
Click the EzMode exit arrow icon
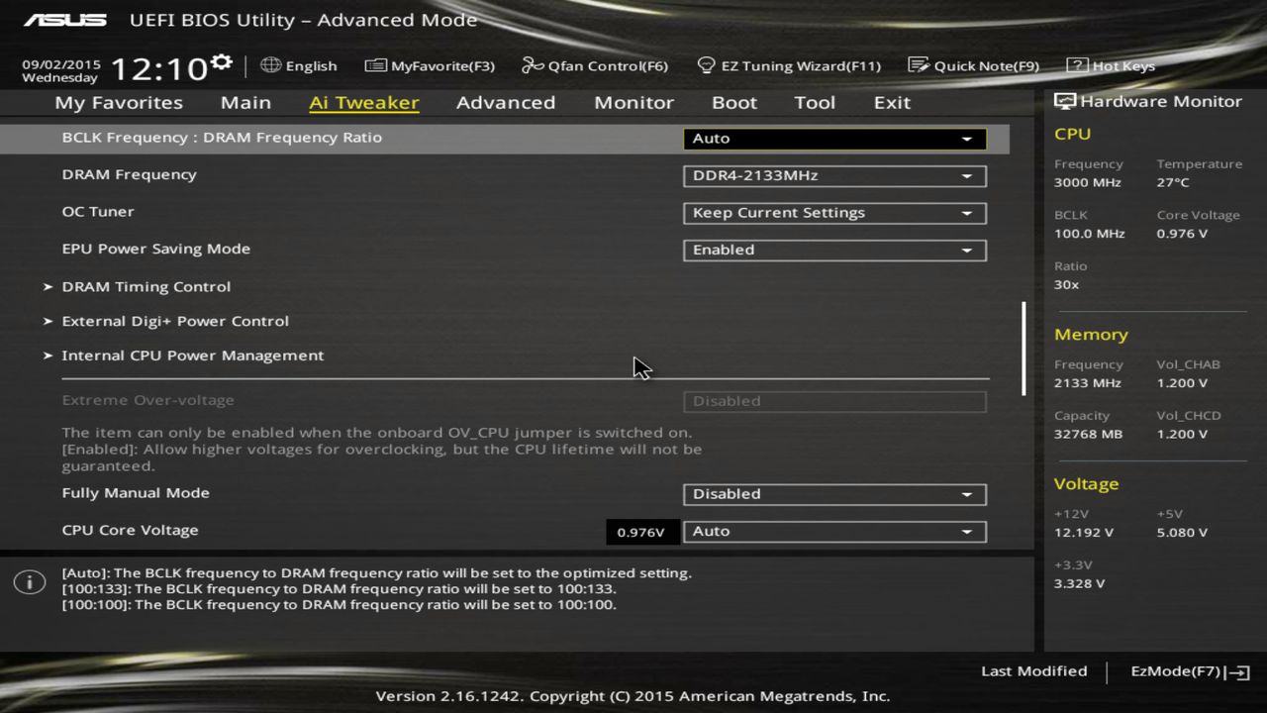tap(1237, 672)
